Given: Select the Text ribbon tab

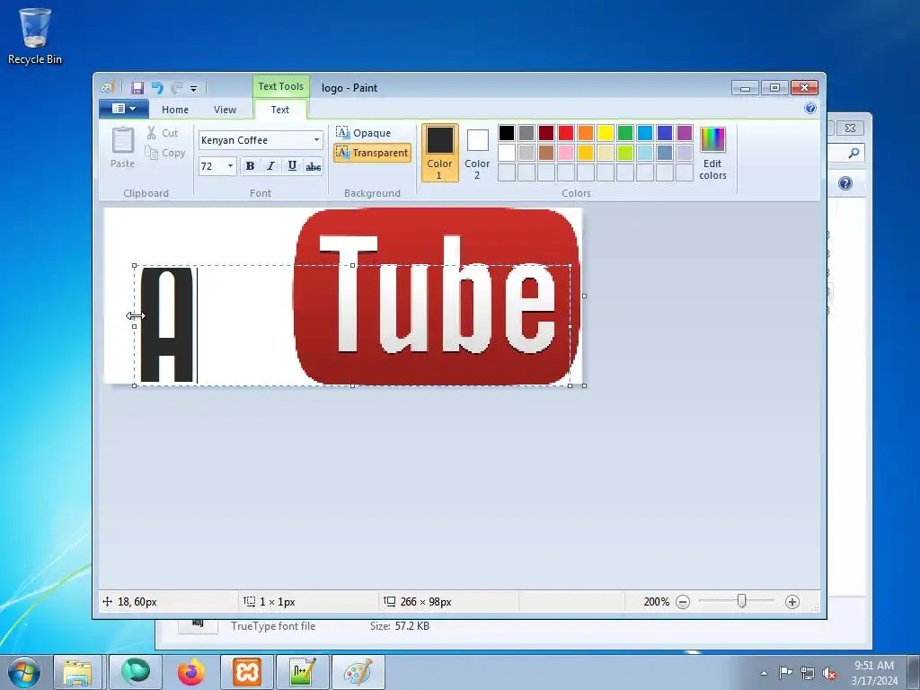Looking at the screenshot, I should [280, 110].
